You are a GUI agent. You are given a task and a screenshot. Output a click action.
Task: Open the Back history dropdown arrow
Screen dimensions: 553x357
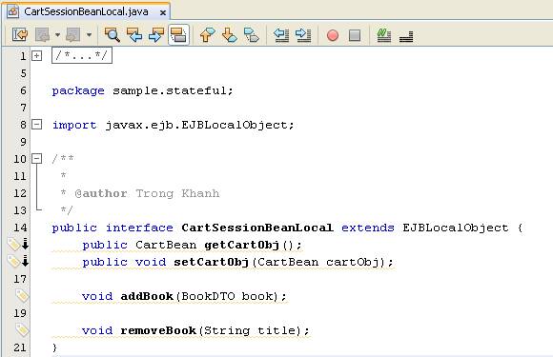[57, 35]
